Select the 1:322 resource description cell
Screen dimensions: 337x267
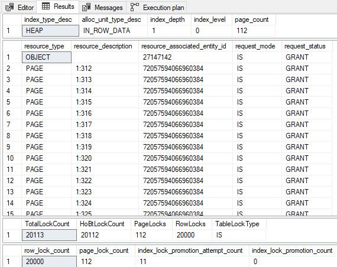coord(105,180)
